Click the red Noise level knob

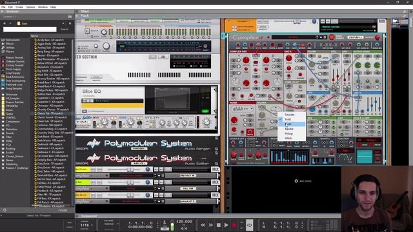[234, 121]
